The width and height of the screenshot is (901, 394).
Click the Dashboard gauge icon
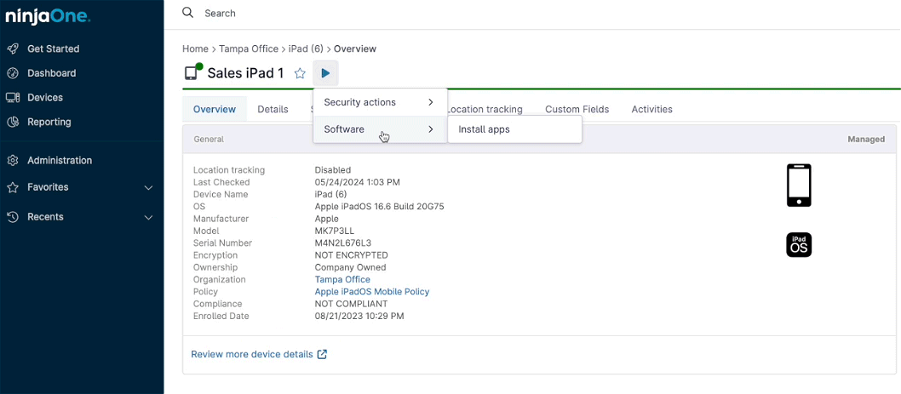pyautogui.click(x=13, y=73)
